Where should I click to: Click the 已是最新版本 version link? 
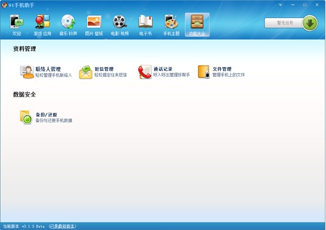62,226
